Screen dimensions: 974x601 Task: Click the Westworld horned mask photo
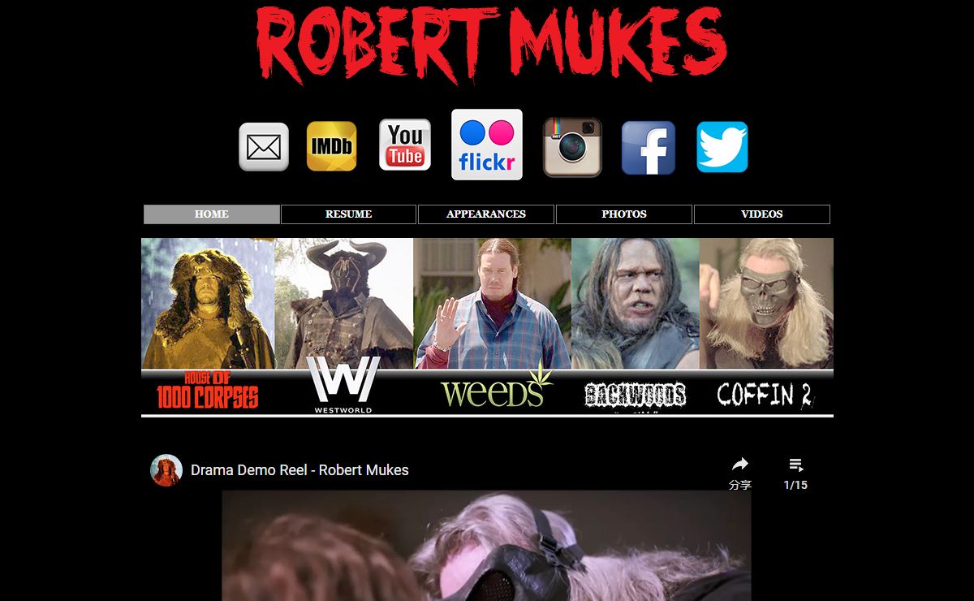[x=344, y=304]
